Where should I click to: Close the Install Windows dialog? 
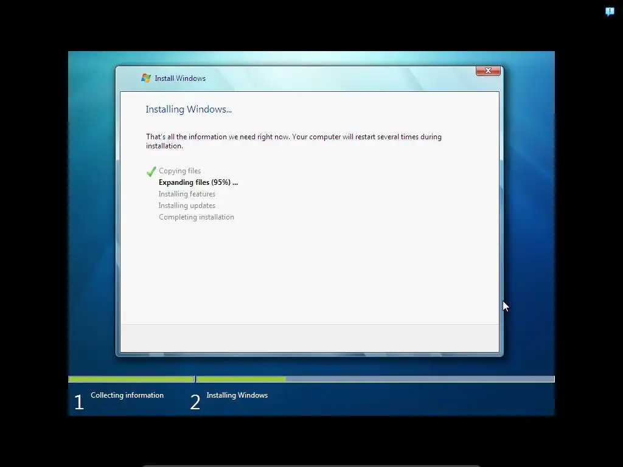(488, 71)
